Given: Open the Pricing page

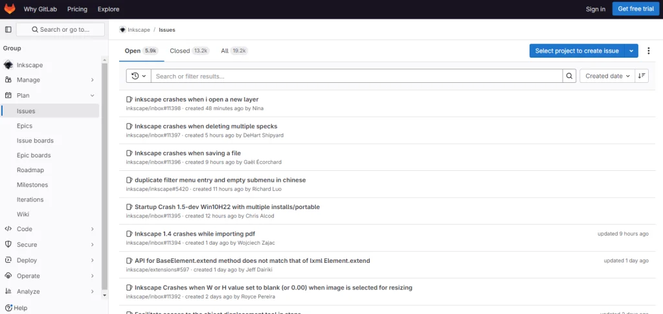Looking at the screenshot, I should 78,9.
